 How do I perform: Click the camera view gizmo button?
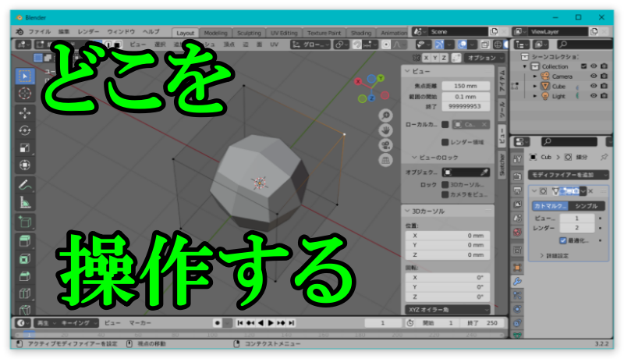pyautogui.click(x=385, y=145)
